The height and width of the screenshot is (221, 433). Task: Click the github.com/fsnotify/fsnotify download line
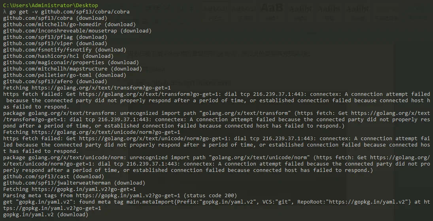coord(64,50)
